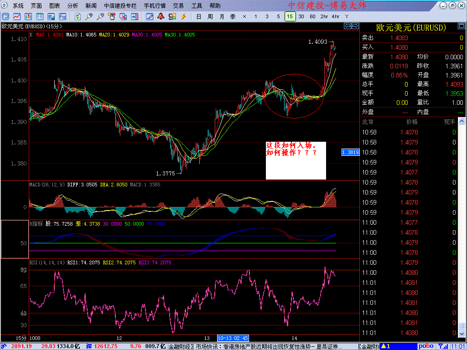Switch to the 30-minute period
Viewport: 467px width, 350px height.
[x=301, y=17]
